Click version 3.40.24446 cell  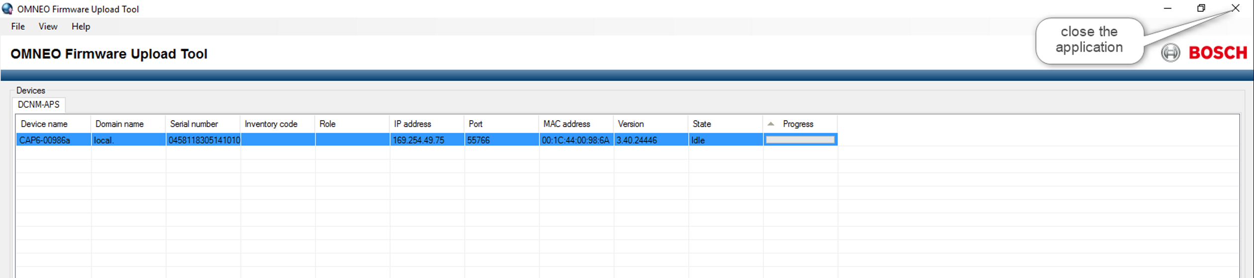click(x=651, y=140)
